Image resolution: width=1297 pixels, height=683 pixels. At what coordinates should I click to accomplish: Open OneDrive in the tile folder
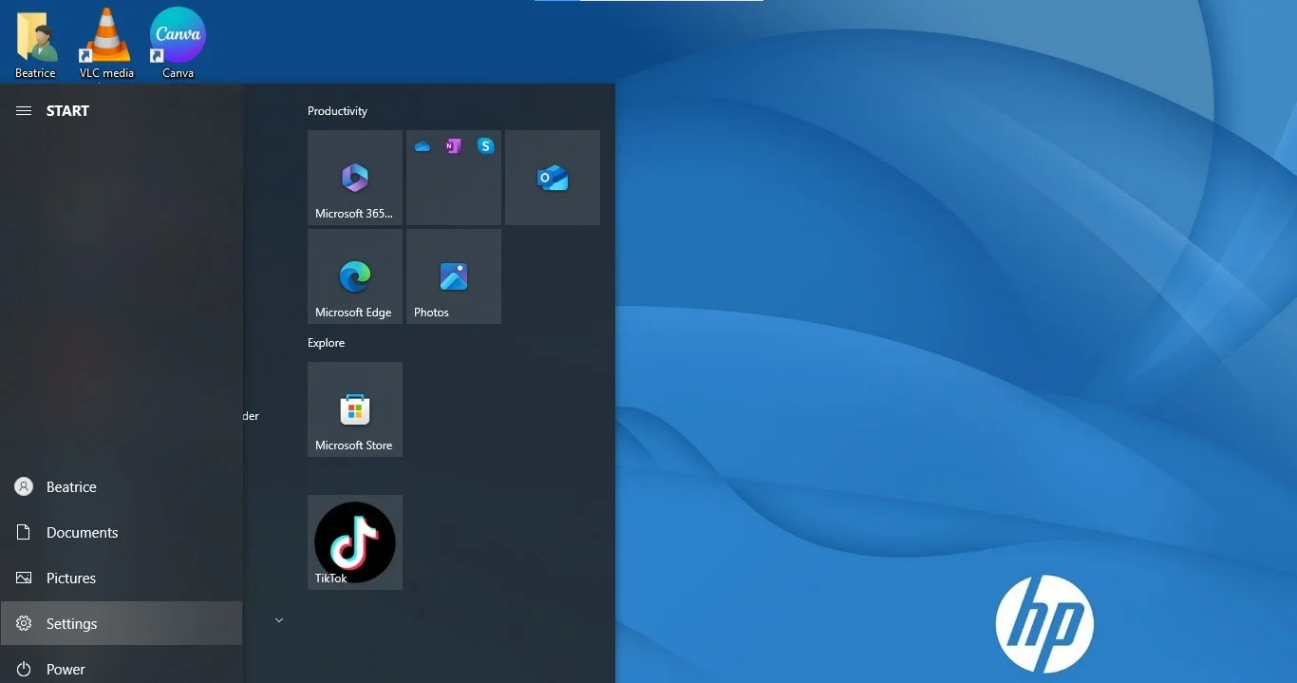(x=423, y=146)
